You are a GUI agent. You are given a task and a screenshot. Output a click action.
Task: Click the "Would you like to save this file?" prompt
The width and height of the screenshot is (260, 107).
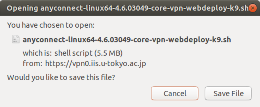click(61, 77)
